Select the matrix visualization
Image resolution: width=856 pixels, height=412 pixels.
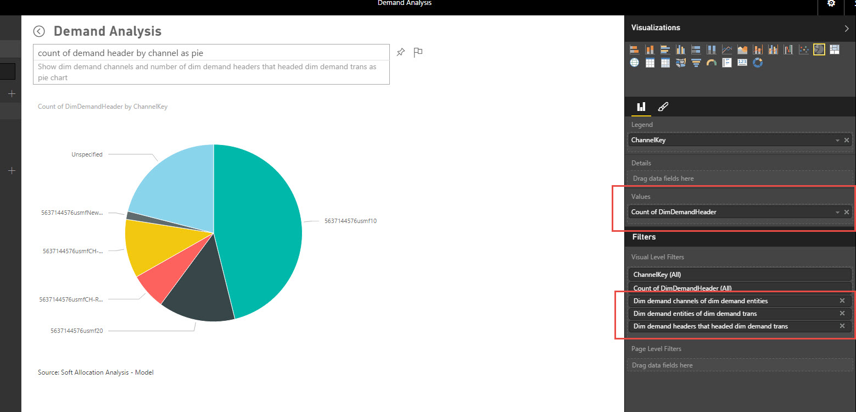[665, 63]
